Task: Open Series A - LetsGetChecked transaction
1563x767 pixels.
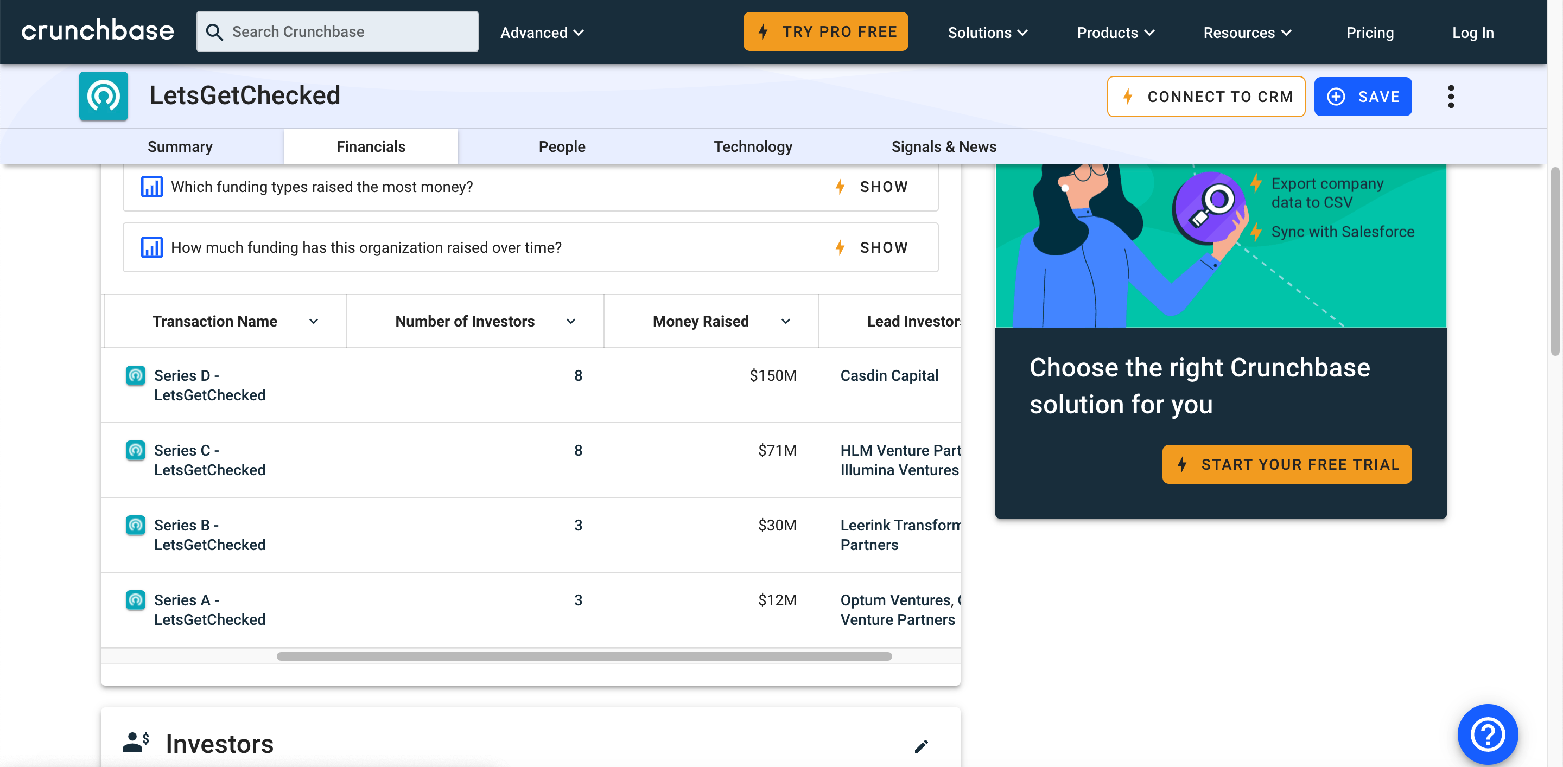Action: [x=209, y=609]
